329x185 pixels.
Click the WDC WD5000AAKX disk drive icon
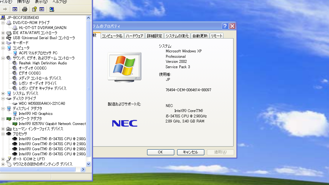pos(15,103)
